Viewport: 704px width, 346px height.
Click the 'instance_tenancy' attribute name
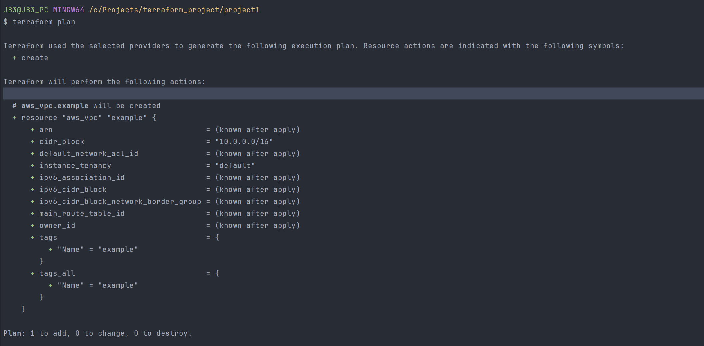[75, 166]
